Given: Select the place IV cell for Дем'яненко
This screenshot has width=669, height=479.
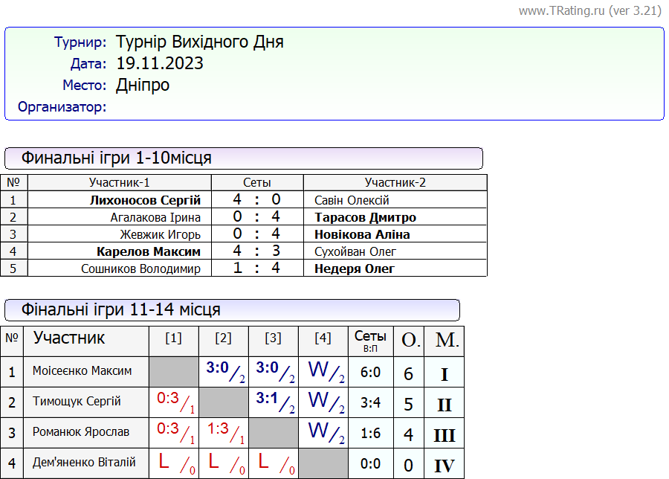Looking at the screenshot, I should pyautogui.click(x=444, y=466).
